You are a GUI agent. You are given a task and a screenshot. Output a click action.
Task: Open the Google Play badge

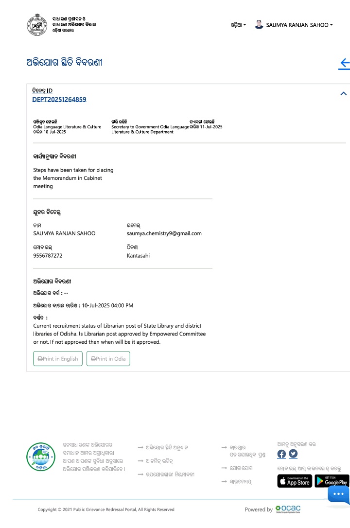[332, 481]
